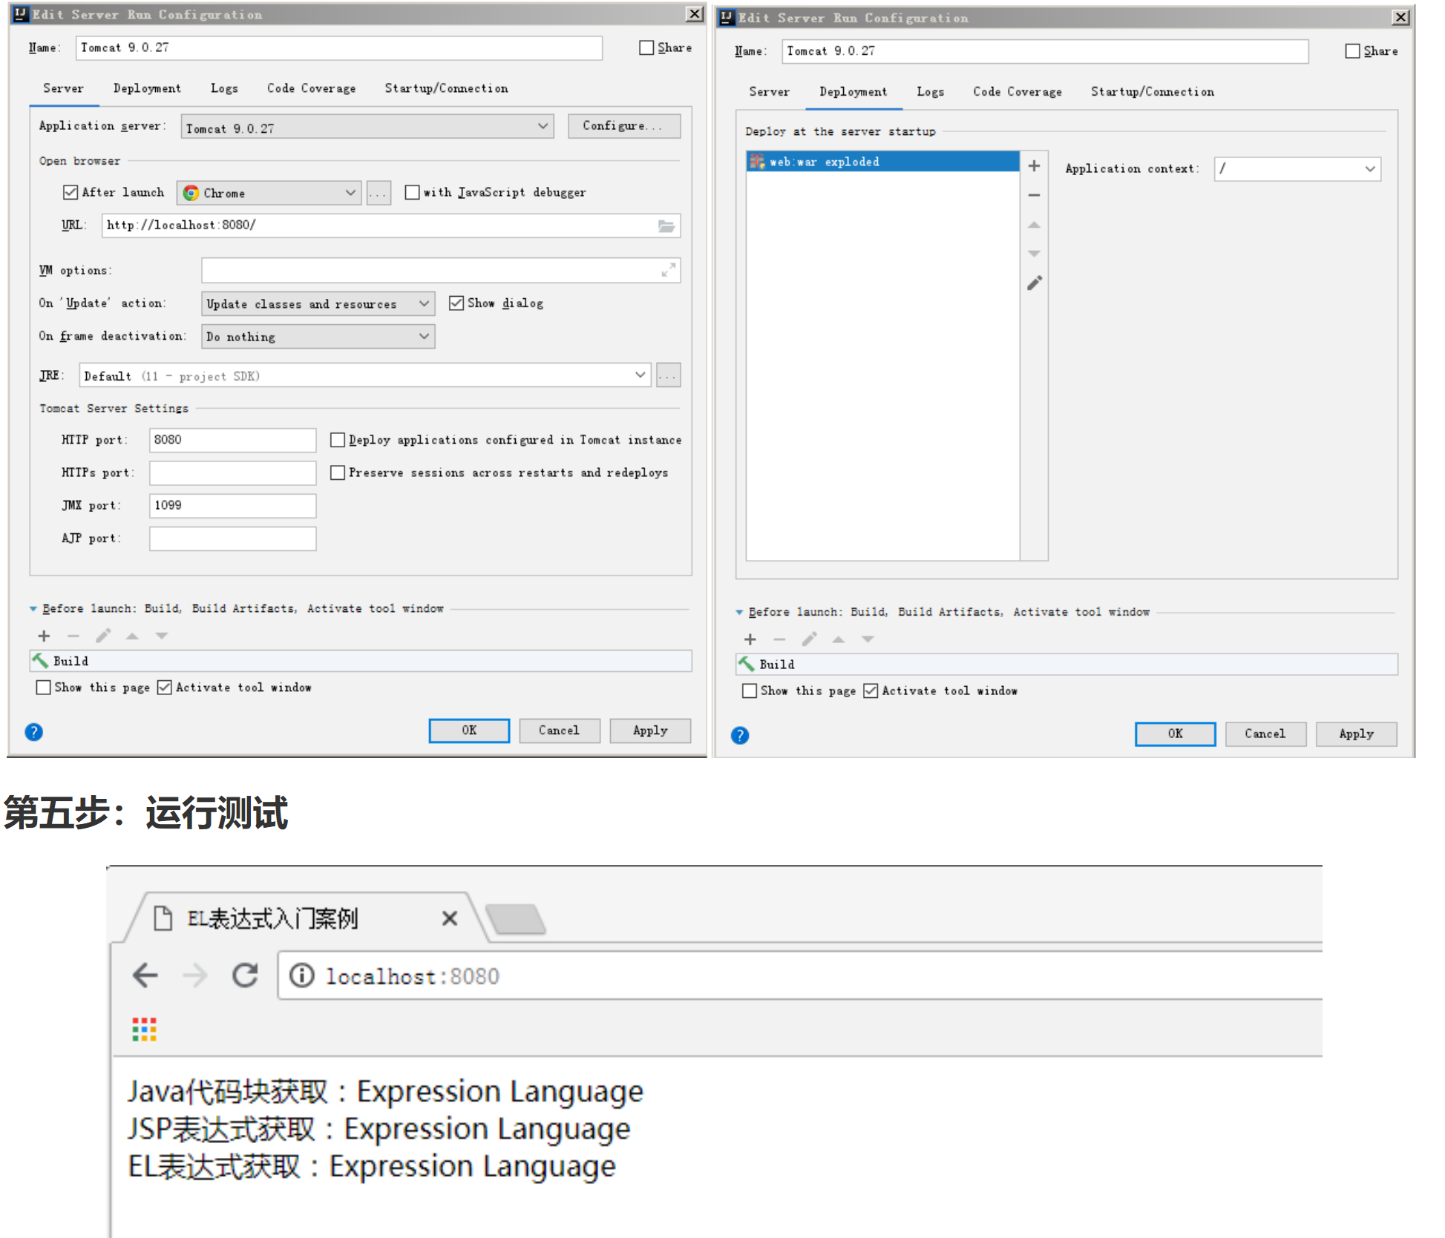Click the site info icon in address bar
The width and height of the screenshot is (1445, 1238).
pyautogui.click(x=301, y=975)
